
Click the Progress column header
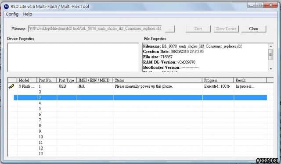218,80
